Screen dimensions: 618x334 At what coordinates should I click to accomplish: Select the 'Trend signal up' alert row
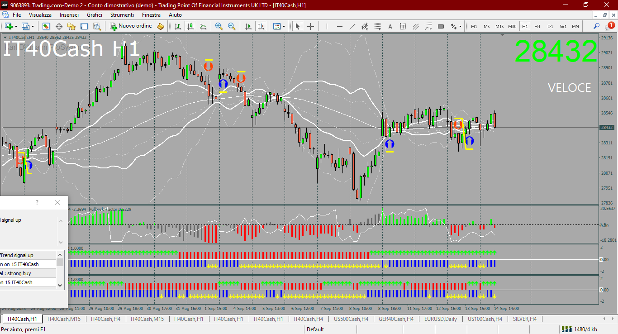28,255
